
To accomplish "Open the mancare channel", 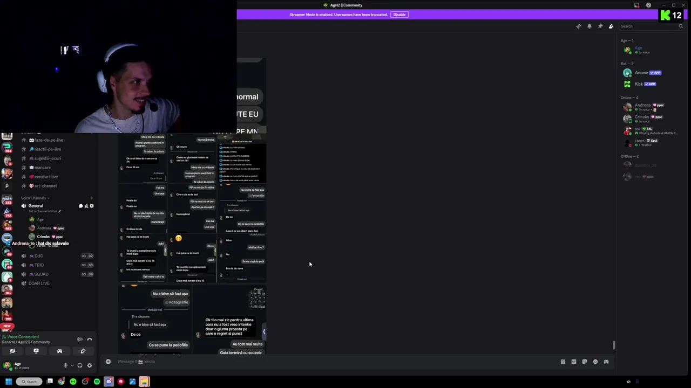I will tap(57, 168).
